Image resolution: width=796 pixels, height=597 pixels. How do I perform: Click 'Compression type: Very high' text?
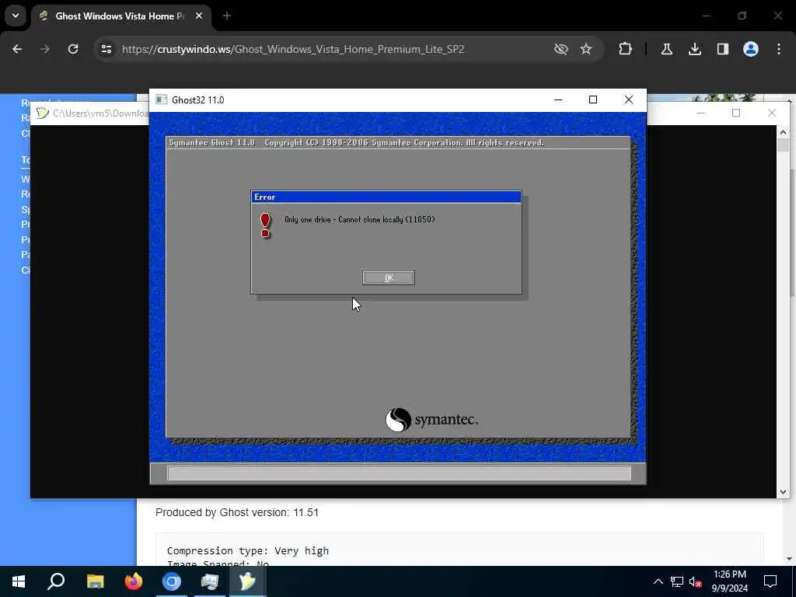[x=248, y=551]
